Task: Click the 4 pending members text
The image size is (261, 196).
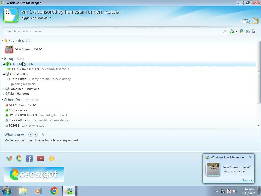Action: point(22,84)
